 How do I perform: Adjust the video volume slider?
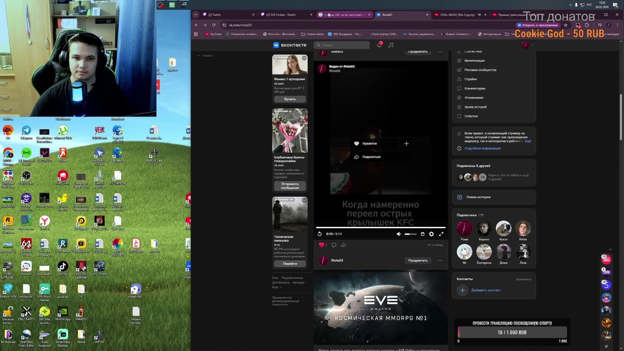tap(410, 234)
